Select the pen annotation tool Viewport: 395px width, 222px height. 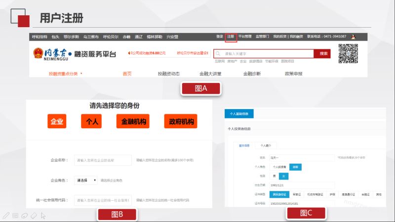tap(5, 216)
